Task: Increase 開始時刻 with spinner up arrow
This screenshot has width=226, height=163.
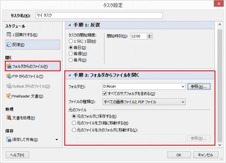Action: [149, 35]
